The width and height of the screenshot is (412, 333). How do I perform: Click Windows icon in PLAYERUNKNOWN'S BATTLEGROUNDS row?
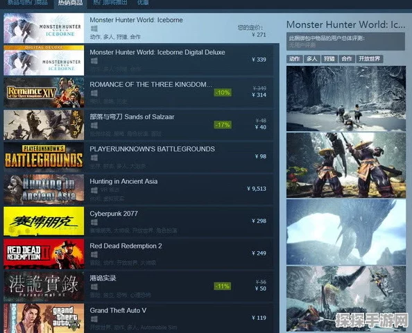[94, 157]
